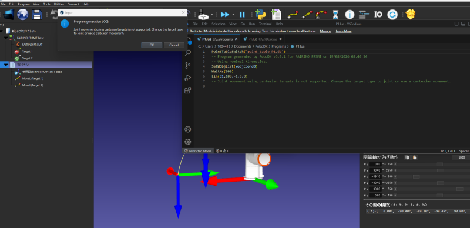The width and height of the screenshot is (470, 228).
Task: Click the errors and warnings status bar indicator
Action: point(223,151)
